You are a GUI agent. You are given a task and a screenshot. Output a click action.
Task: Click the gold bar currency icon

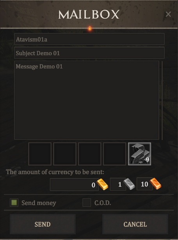coord(102,184)
